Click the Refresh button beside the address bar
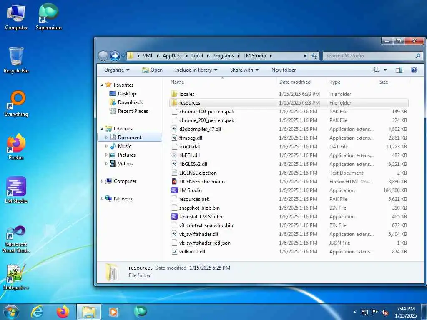 click(314, 56)
